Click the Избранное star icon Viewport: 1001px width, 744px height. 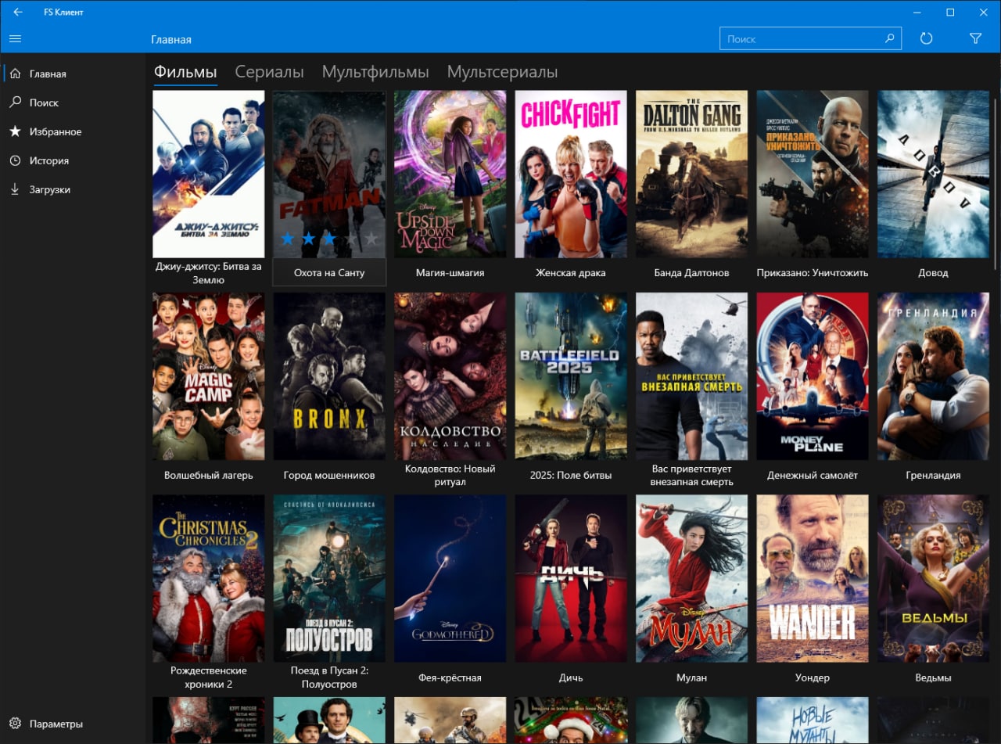(15, 131)
